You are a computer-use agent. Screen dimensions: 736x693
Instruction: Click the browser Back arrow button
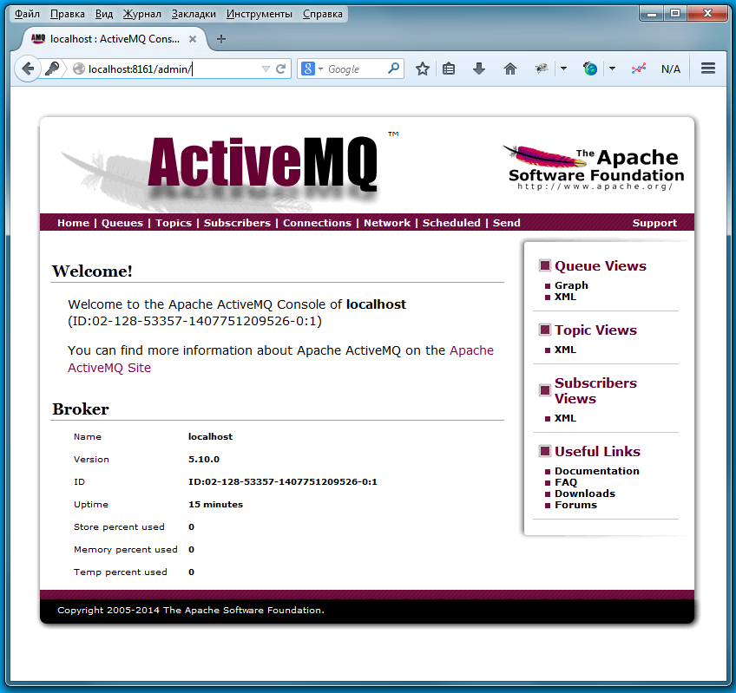coord(27,69)
